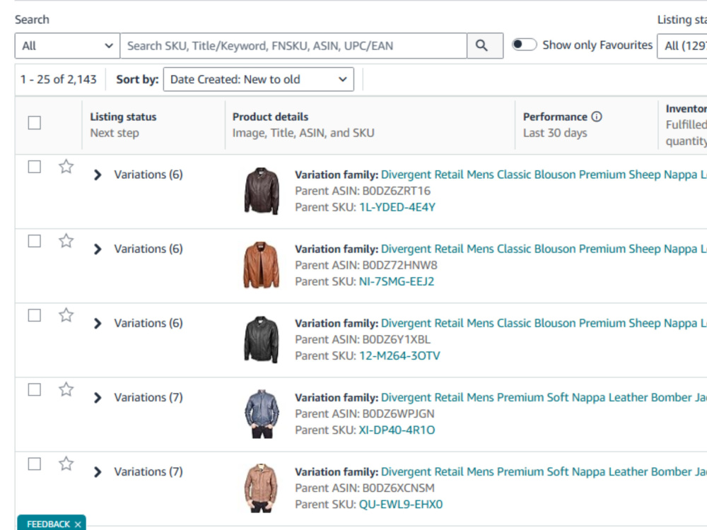
Task: Favourite the QU-EWL9-EHX0 listing star
Action: (66, 464)
